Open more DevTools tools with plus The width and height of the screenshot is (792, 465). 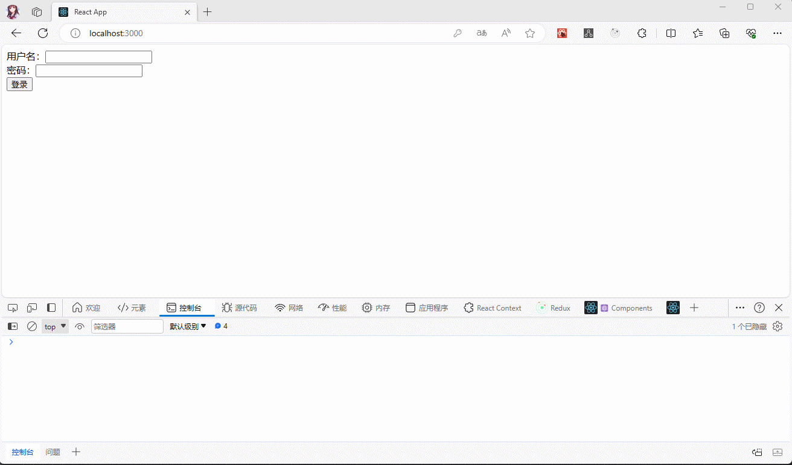click(x=694, y=308)
